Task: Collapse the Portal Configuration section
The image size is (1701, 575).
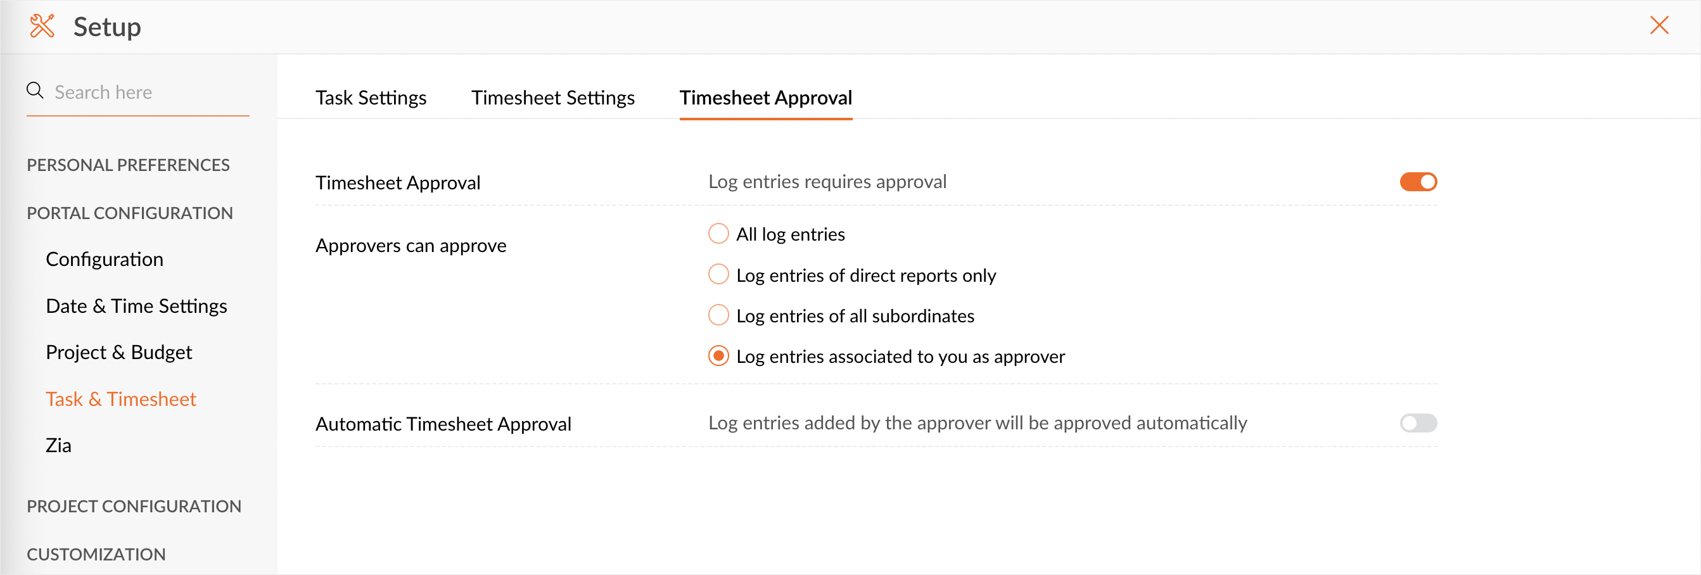Action: [129, 213]
